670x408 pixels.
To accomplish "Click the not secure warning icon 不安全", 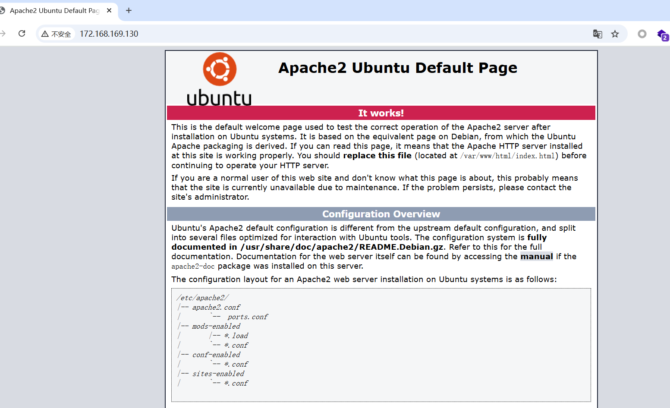I will [56, 34].
